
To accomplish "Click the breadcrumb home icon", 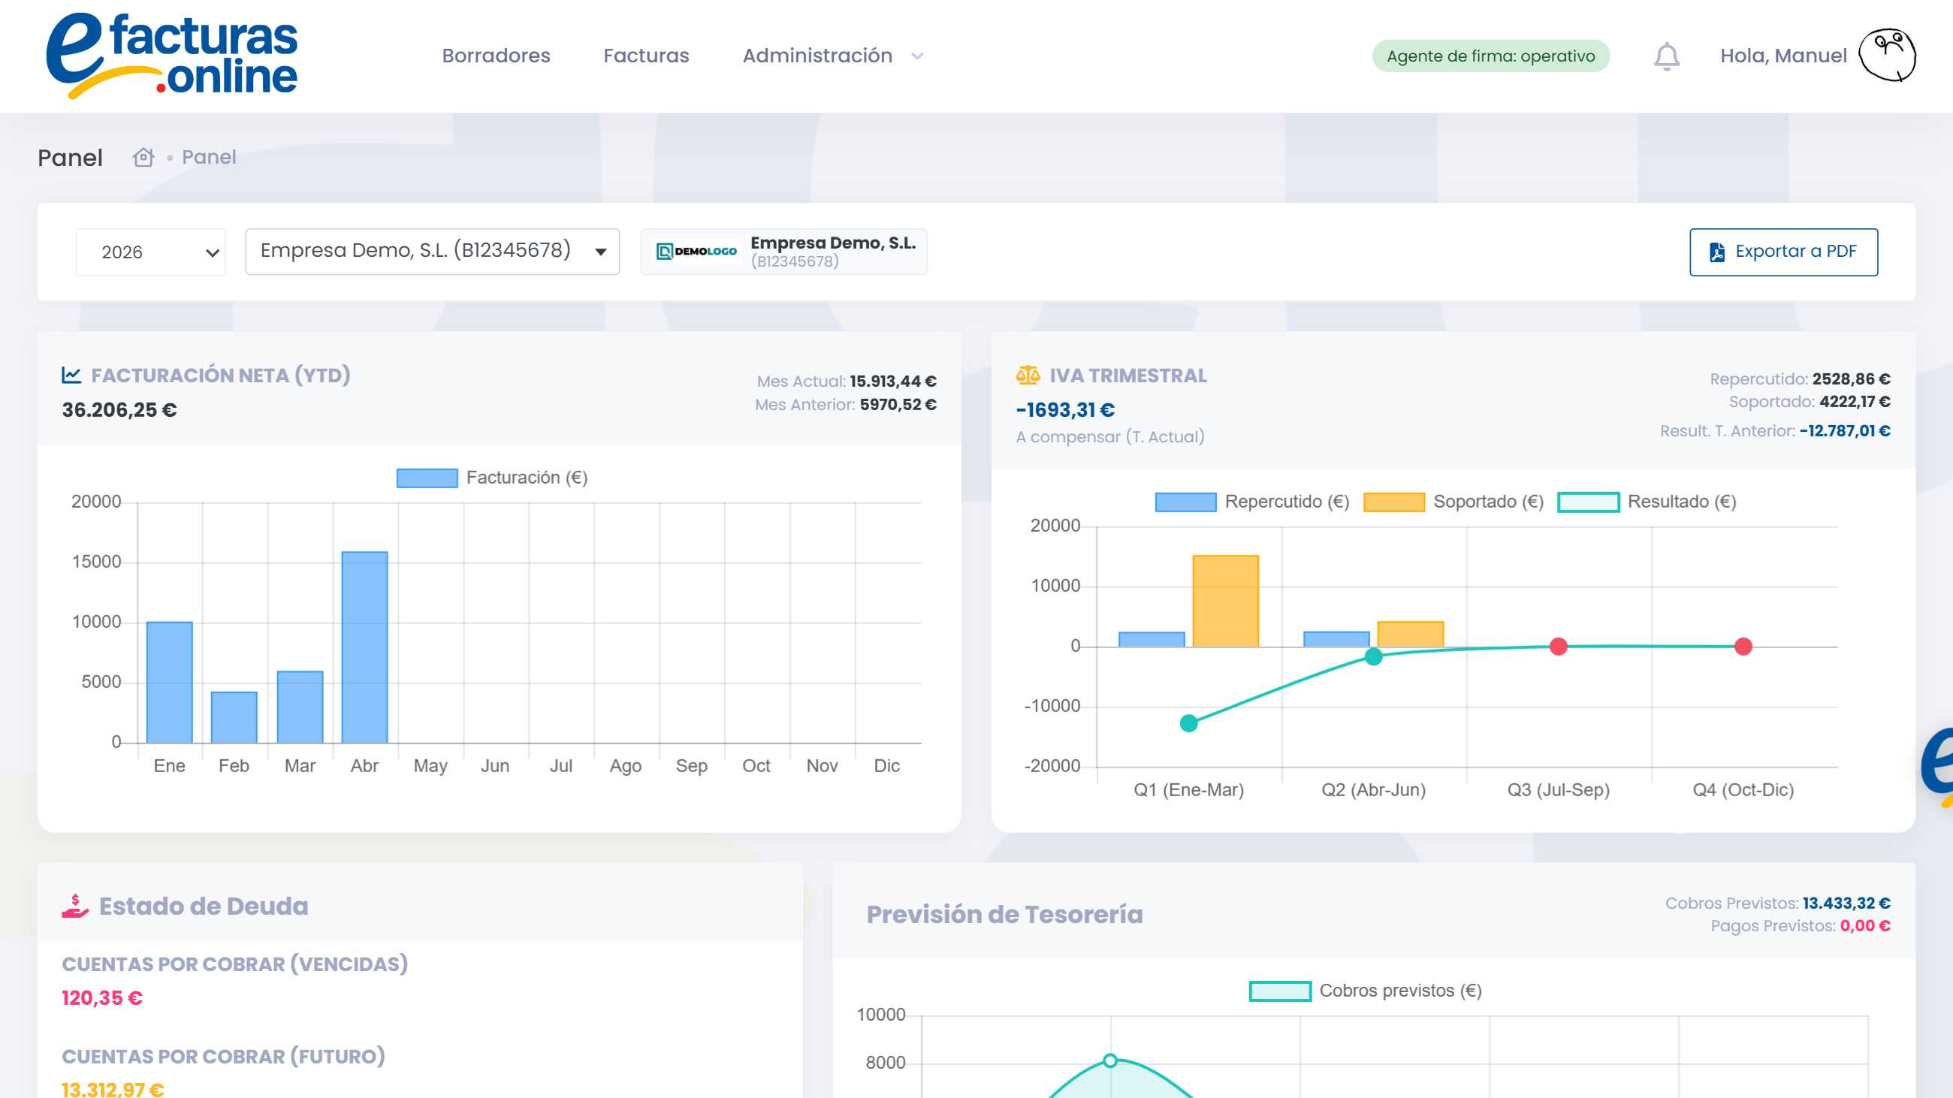I will [143, 157].
